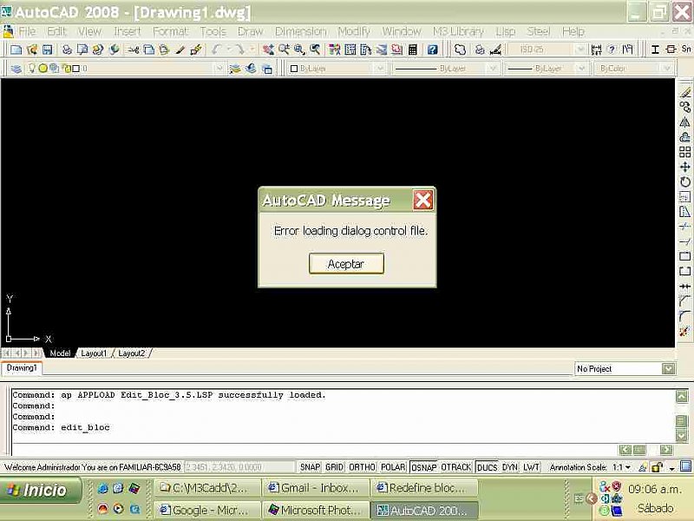Expand the No Project dropdown
Screen dimensions: 694x521
click(x=669, y=368)
